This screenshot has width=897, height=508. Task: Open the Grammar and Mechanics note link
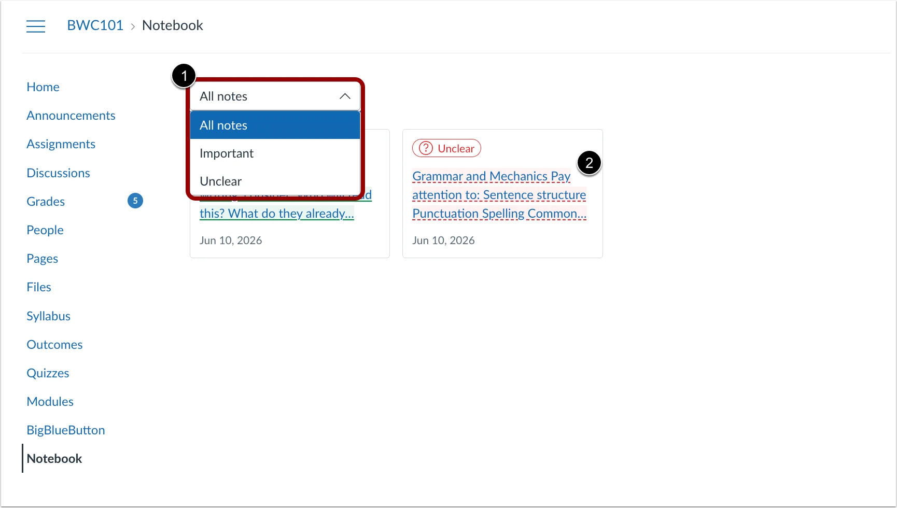(x=499, y=195)
